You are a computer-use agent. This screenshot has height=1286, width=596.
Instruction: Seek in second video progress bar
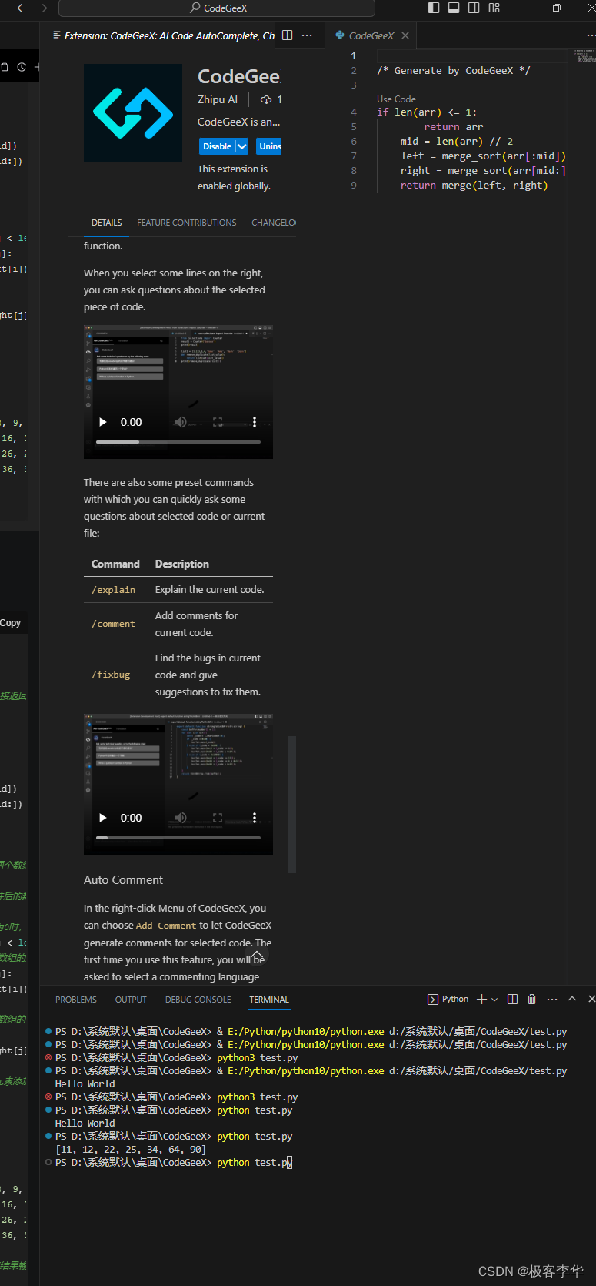point(178,838)
